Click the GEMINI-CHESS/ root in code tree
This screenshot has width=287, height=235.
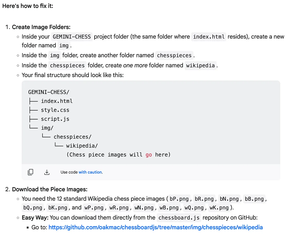point(49,92)
